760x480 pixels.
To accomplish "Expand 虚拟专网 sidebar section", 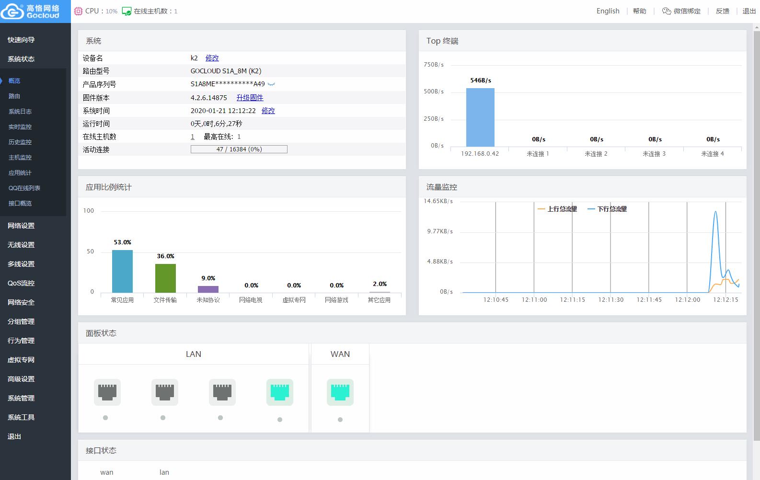I will point(21,360).
